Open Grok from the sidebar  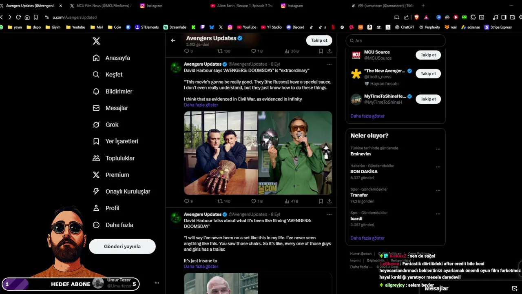(106, 125)
